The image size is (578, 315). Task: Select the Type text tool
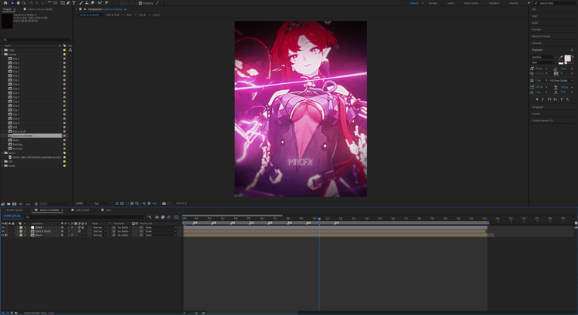point(74,3)
